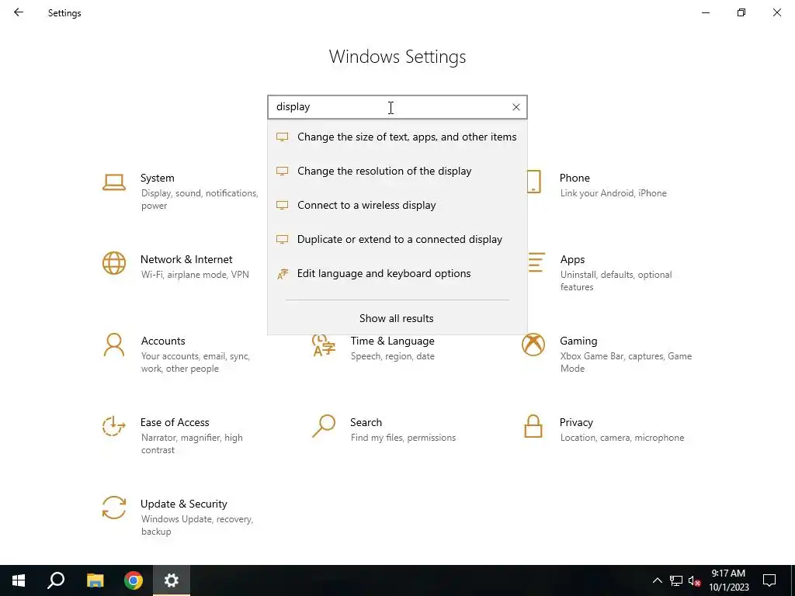Click monitor icon beside 'Duplicate or extend'
The width and height of the screenshot is (795, 596).
(x=282, y=239)
